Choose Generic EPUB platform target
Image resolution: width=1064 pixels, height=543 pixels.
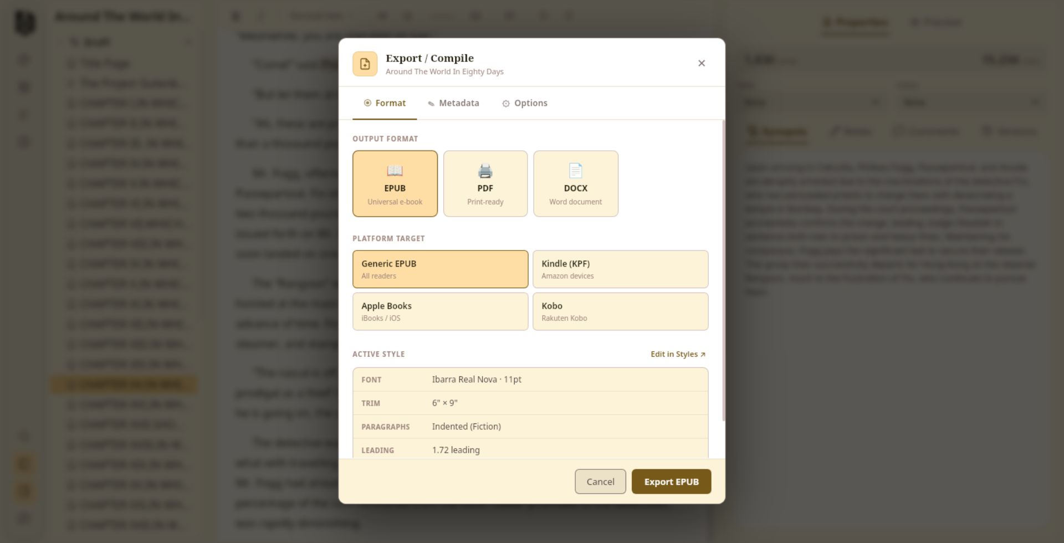441,269
